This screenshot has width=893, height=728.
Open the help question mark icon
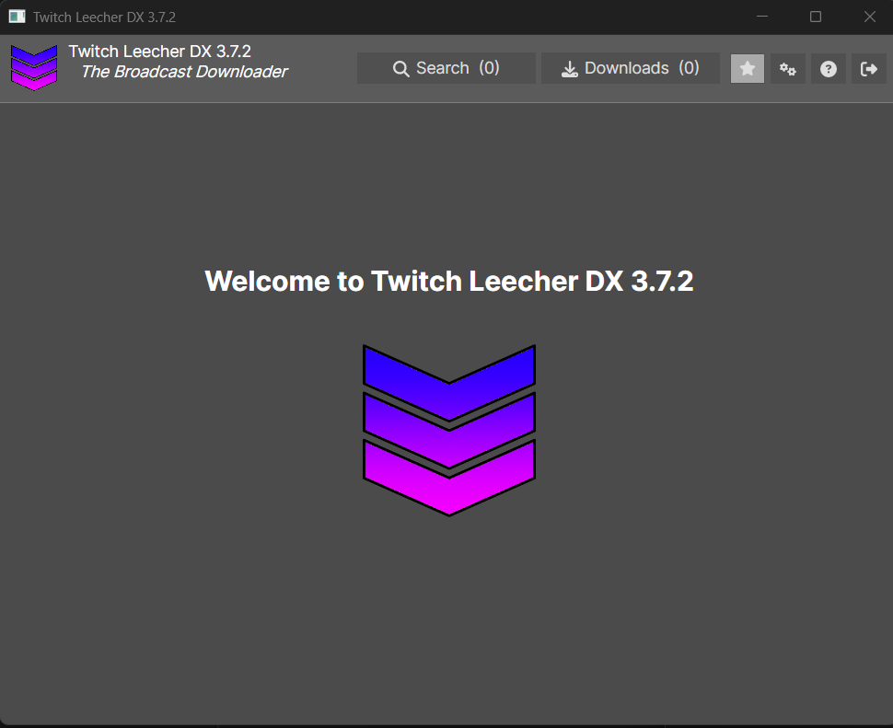[x=828, y=69]
